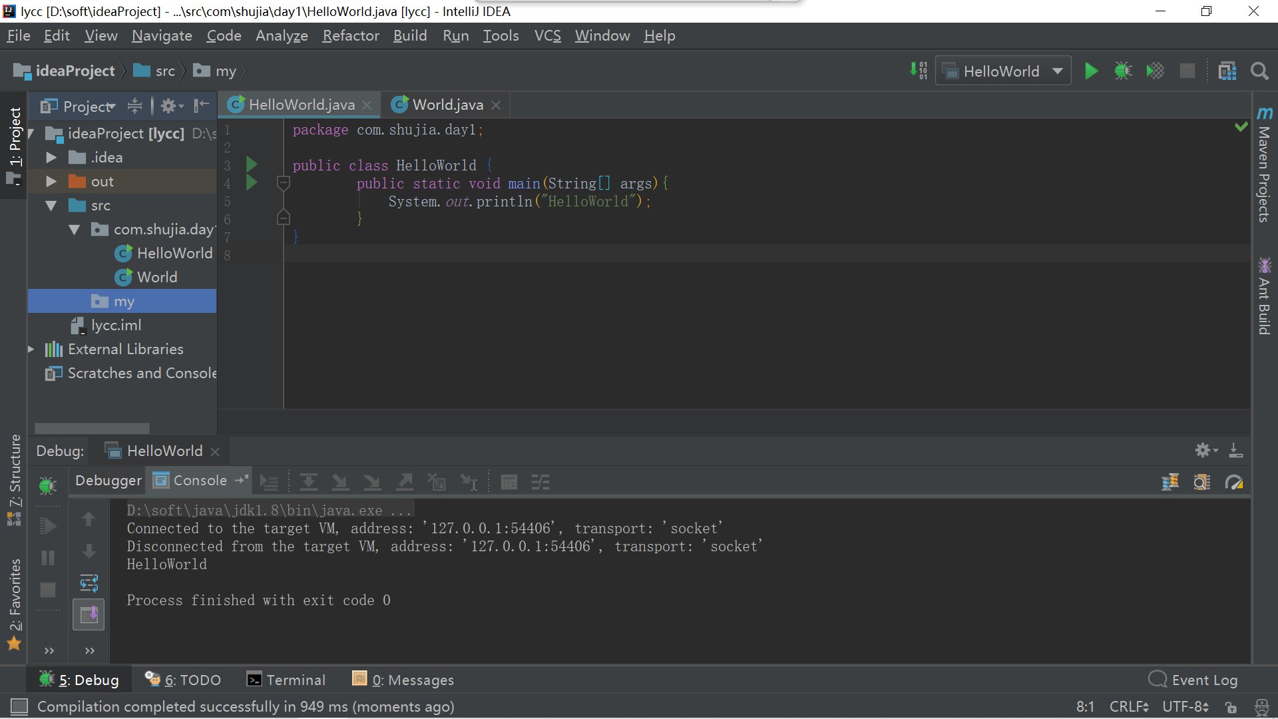Screen dimensions: 1278x719
Task: Start the Debug bug icon in toolbar
Action: [1123, 71]
